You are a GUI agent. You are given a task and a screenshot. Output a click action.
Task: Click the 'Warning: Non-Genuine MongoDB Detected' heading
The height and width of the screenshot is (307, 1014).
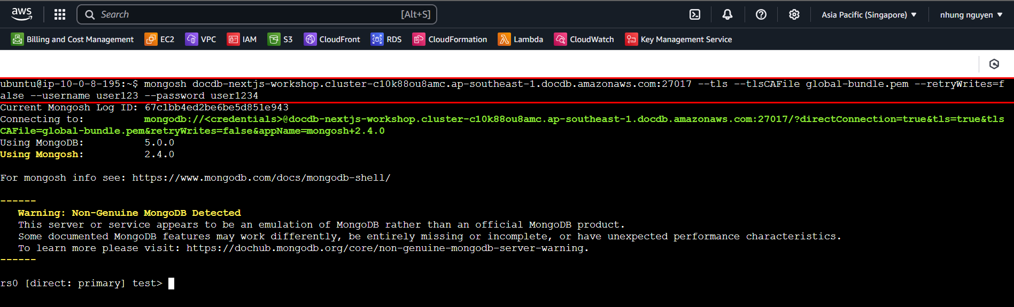pos(129,213)
